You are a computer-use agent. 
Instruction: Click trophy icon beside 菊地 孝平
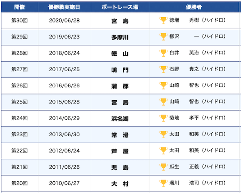pyautogui.click(x=163, y=118)
